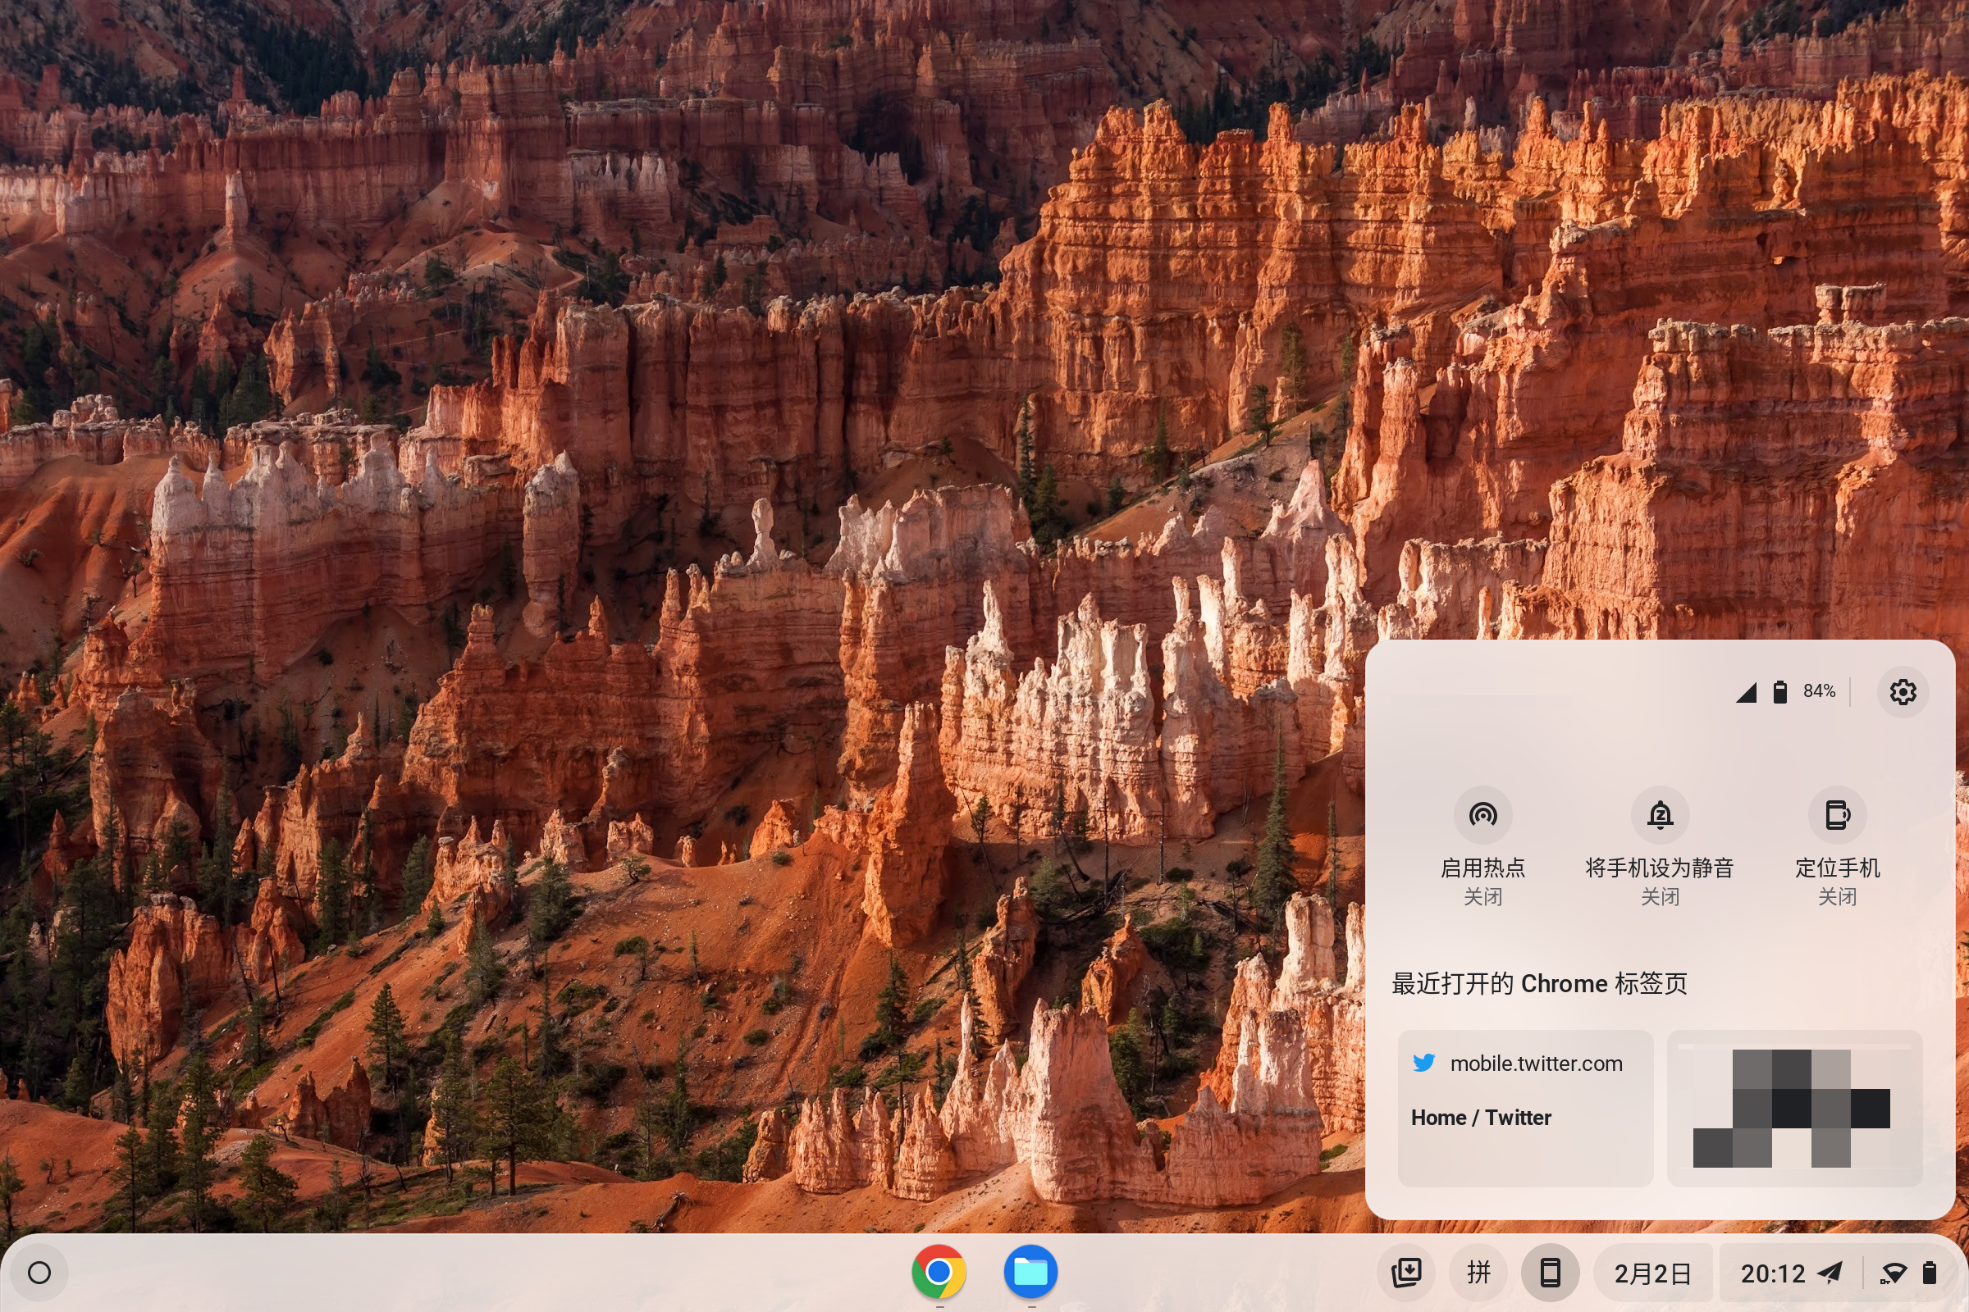
Task: Open the Phone Hub settings gear
Action: [1903, 691]
